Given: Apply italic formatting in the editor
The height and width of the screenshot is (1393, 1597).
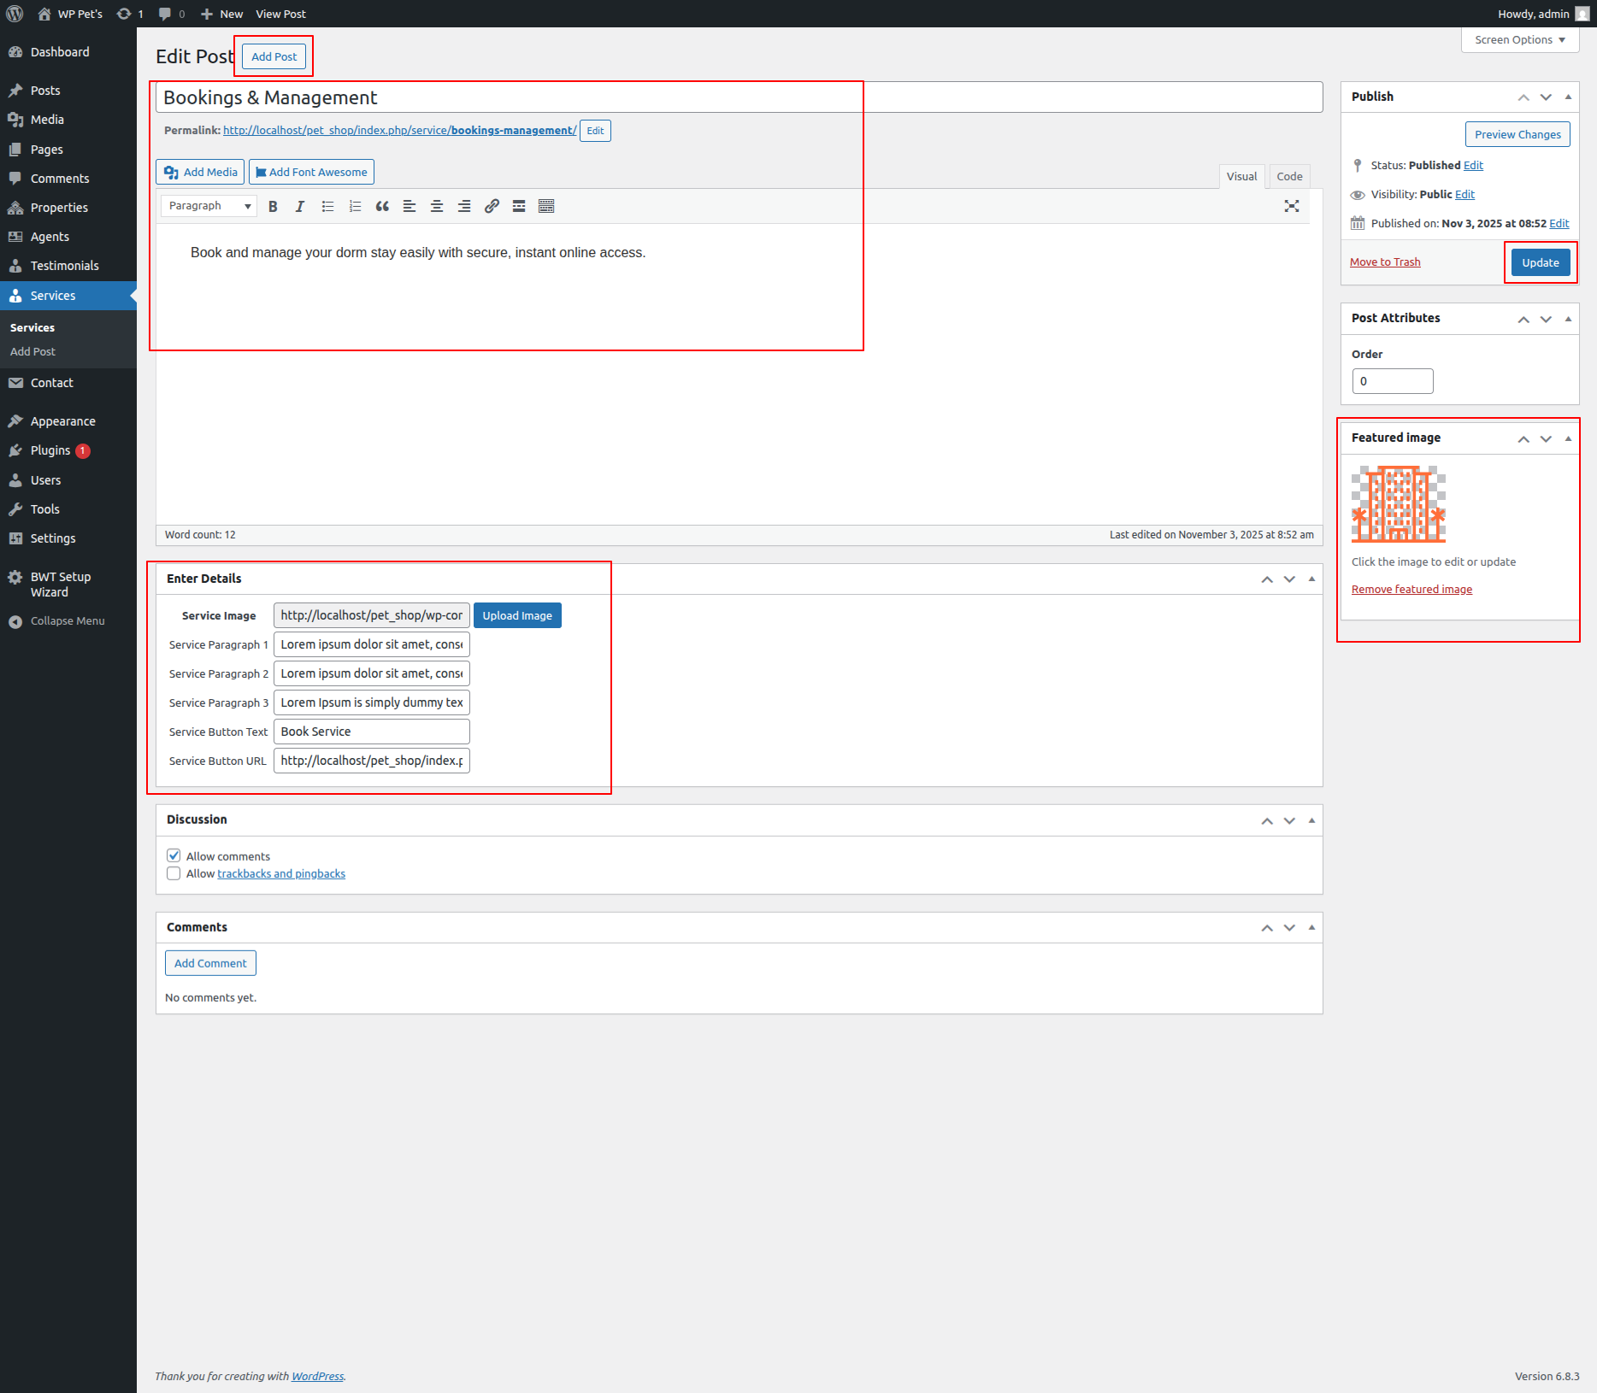Looking at the screenshot, I should point(300,206).
